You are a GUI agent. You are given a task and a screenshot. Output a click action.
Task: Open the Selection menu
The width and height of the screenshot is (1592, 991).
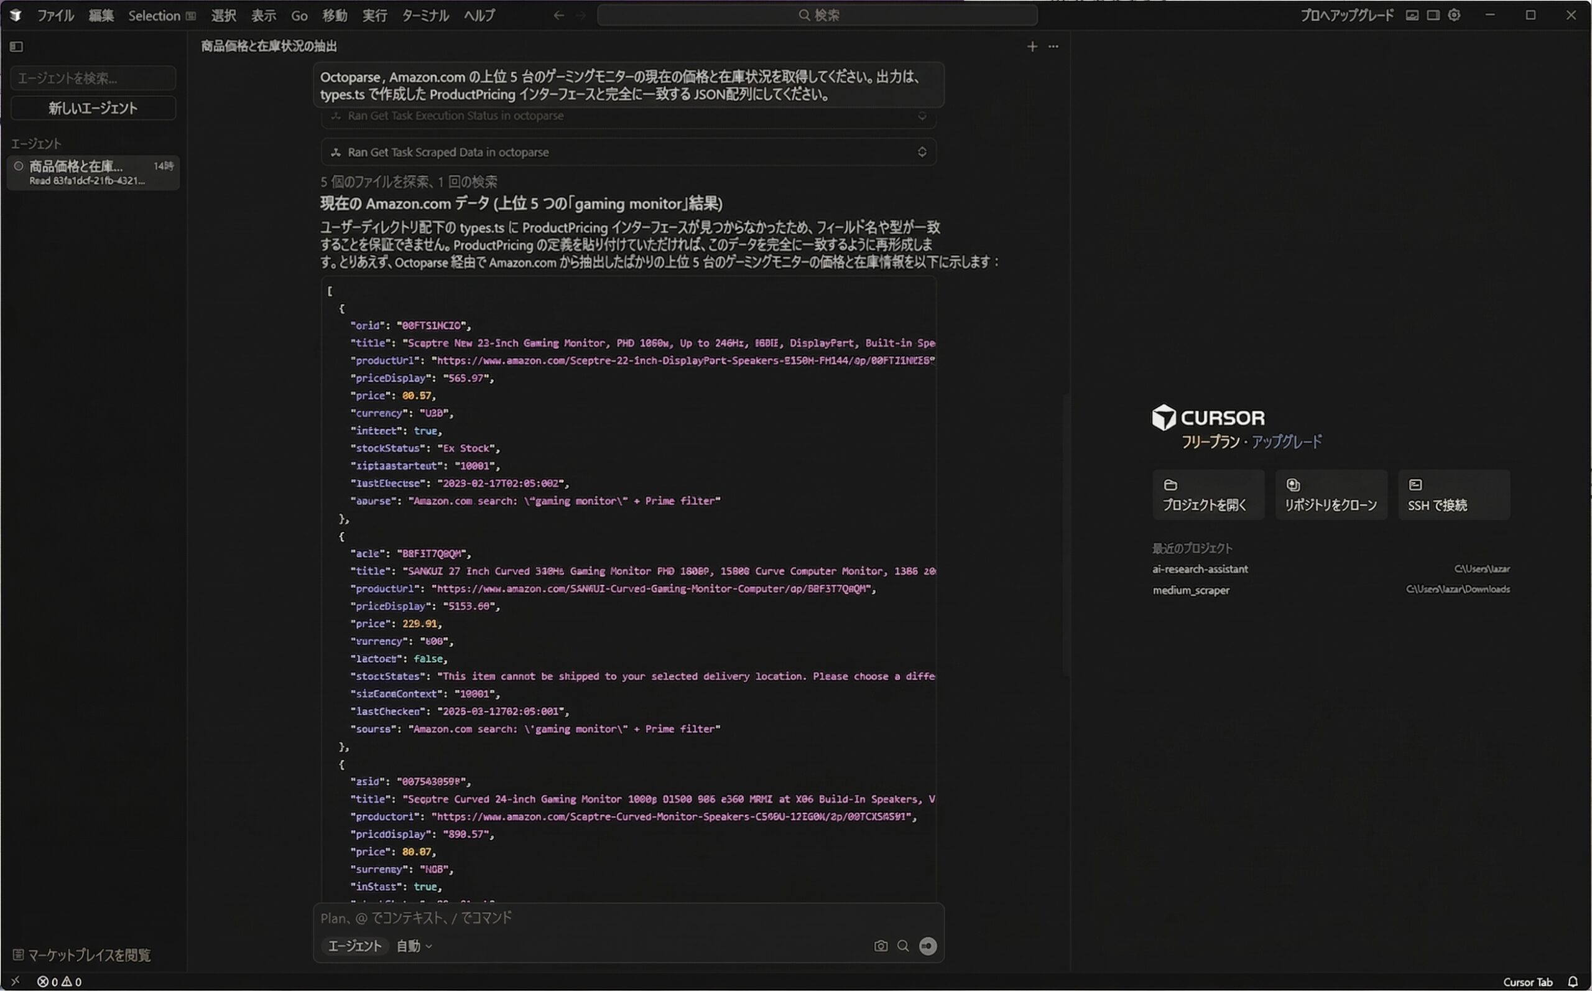tap(161, 15)
